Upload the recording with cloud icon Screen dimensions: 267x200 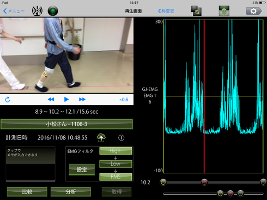click(101, 137)
